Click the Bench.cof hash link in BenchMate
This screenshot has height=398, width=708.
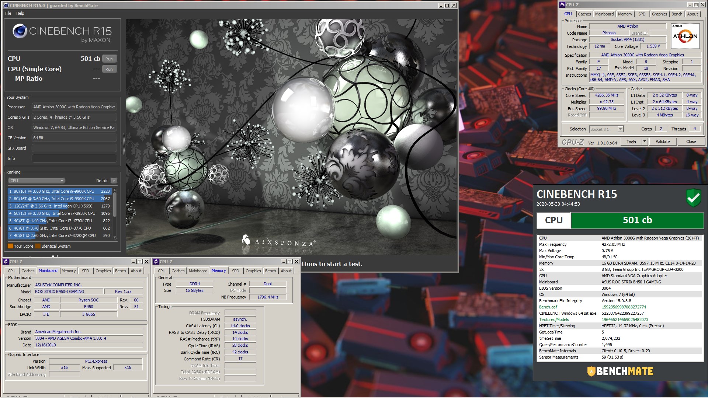624,307
